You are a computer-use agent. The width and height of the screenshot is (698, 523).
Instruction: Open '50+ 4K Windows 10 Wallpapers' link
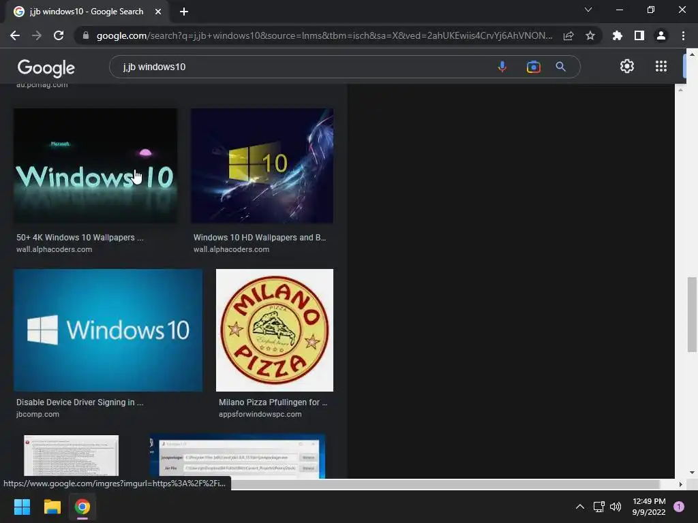click(x=80, y=238)
